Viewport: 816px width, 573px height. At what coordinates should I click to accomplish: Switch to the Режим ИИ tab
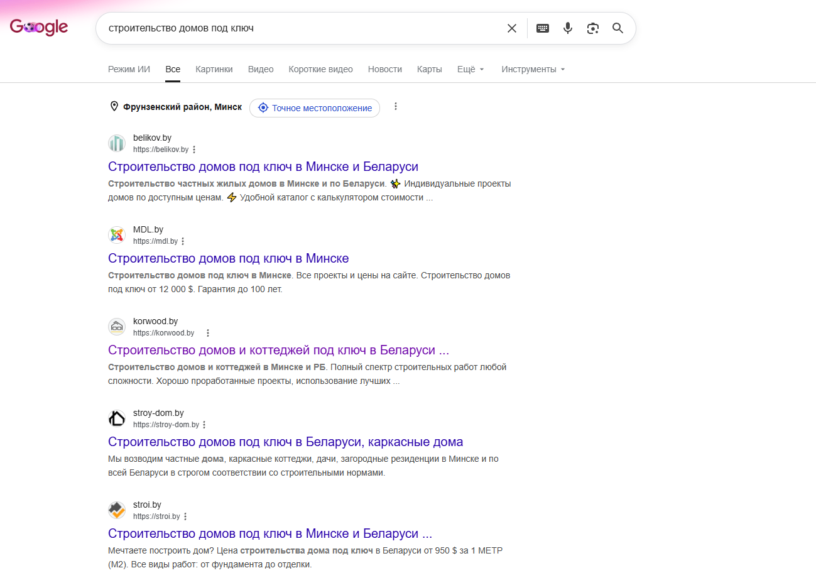point(129,69)
